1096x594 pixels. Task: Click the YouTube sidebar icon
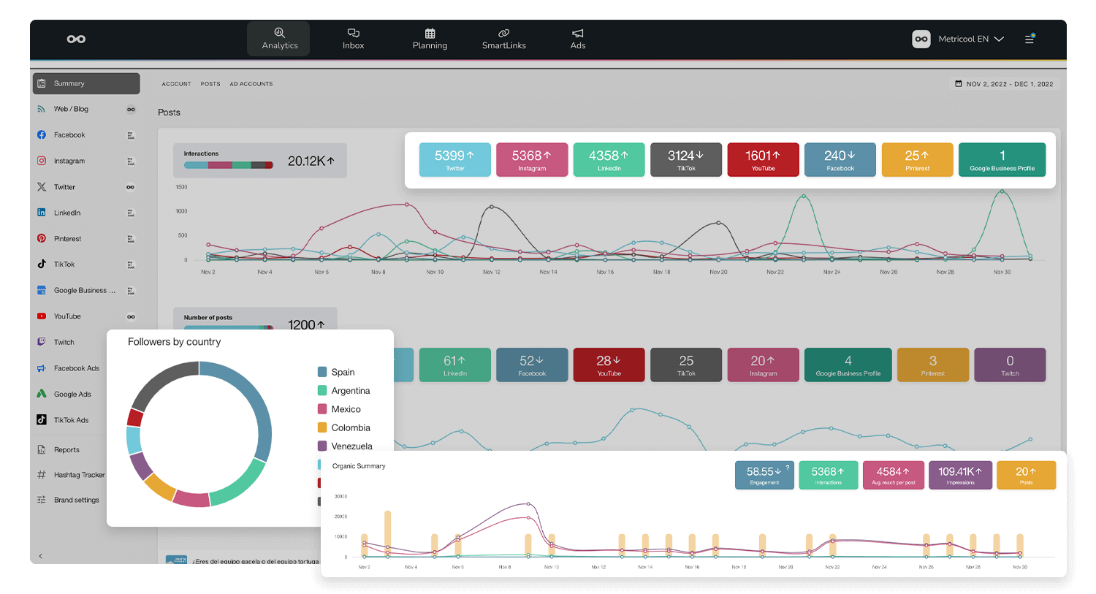42,316
